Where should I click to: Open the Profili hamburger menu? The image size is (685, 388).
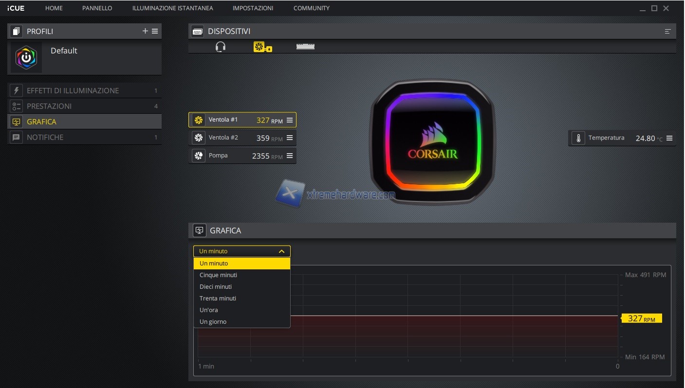coord(155,31)
